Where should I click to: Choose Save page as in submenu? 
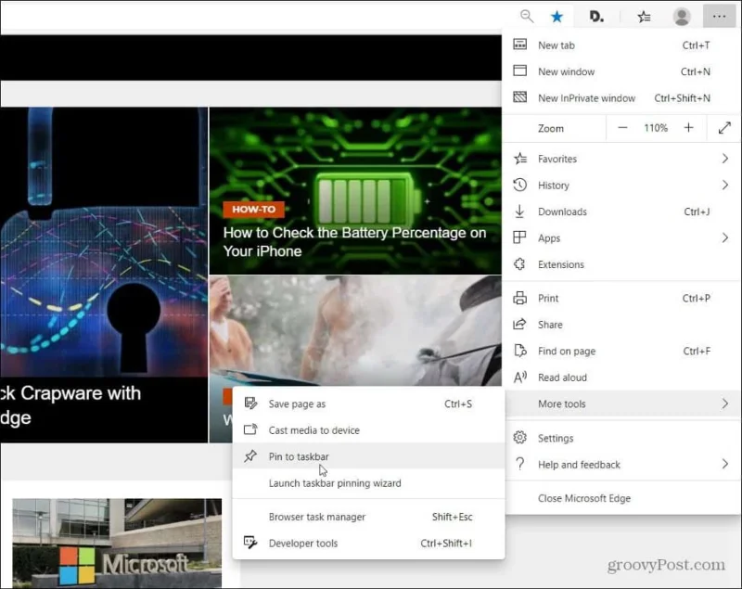point(368,403)
